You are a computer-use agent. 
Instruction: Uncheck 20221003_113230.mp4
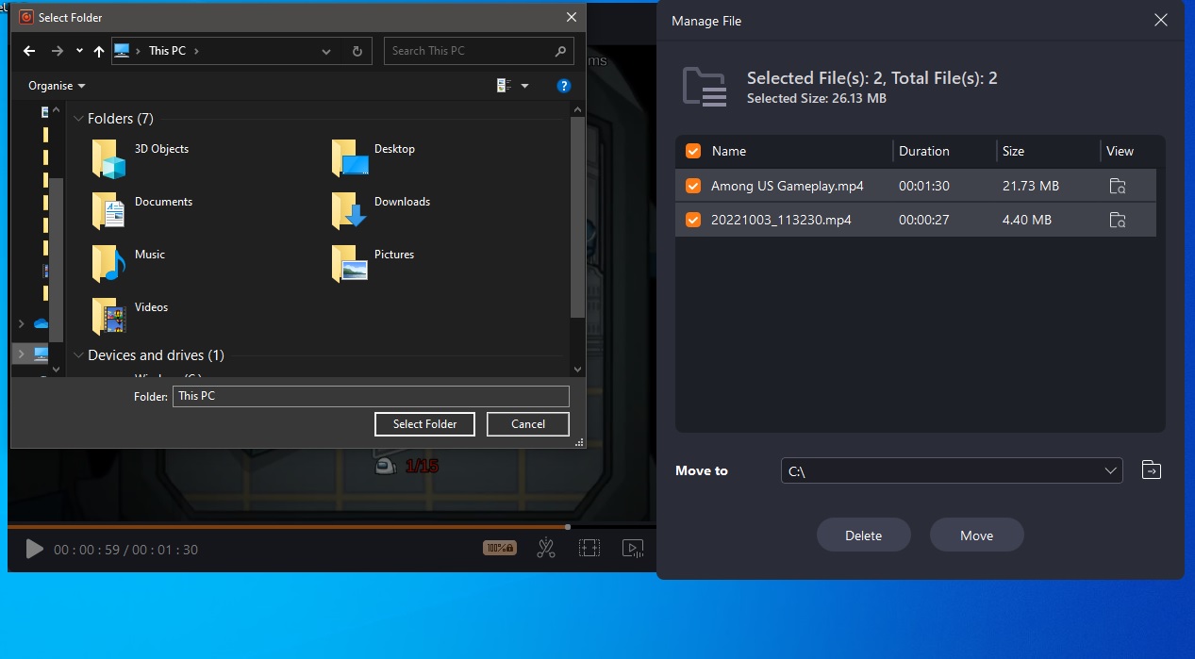point(693,220)
